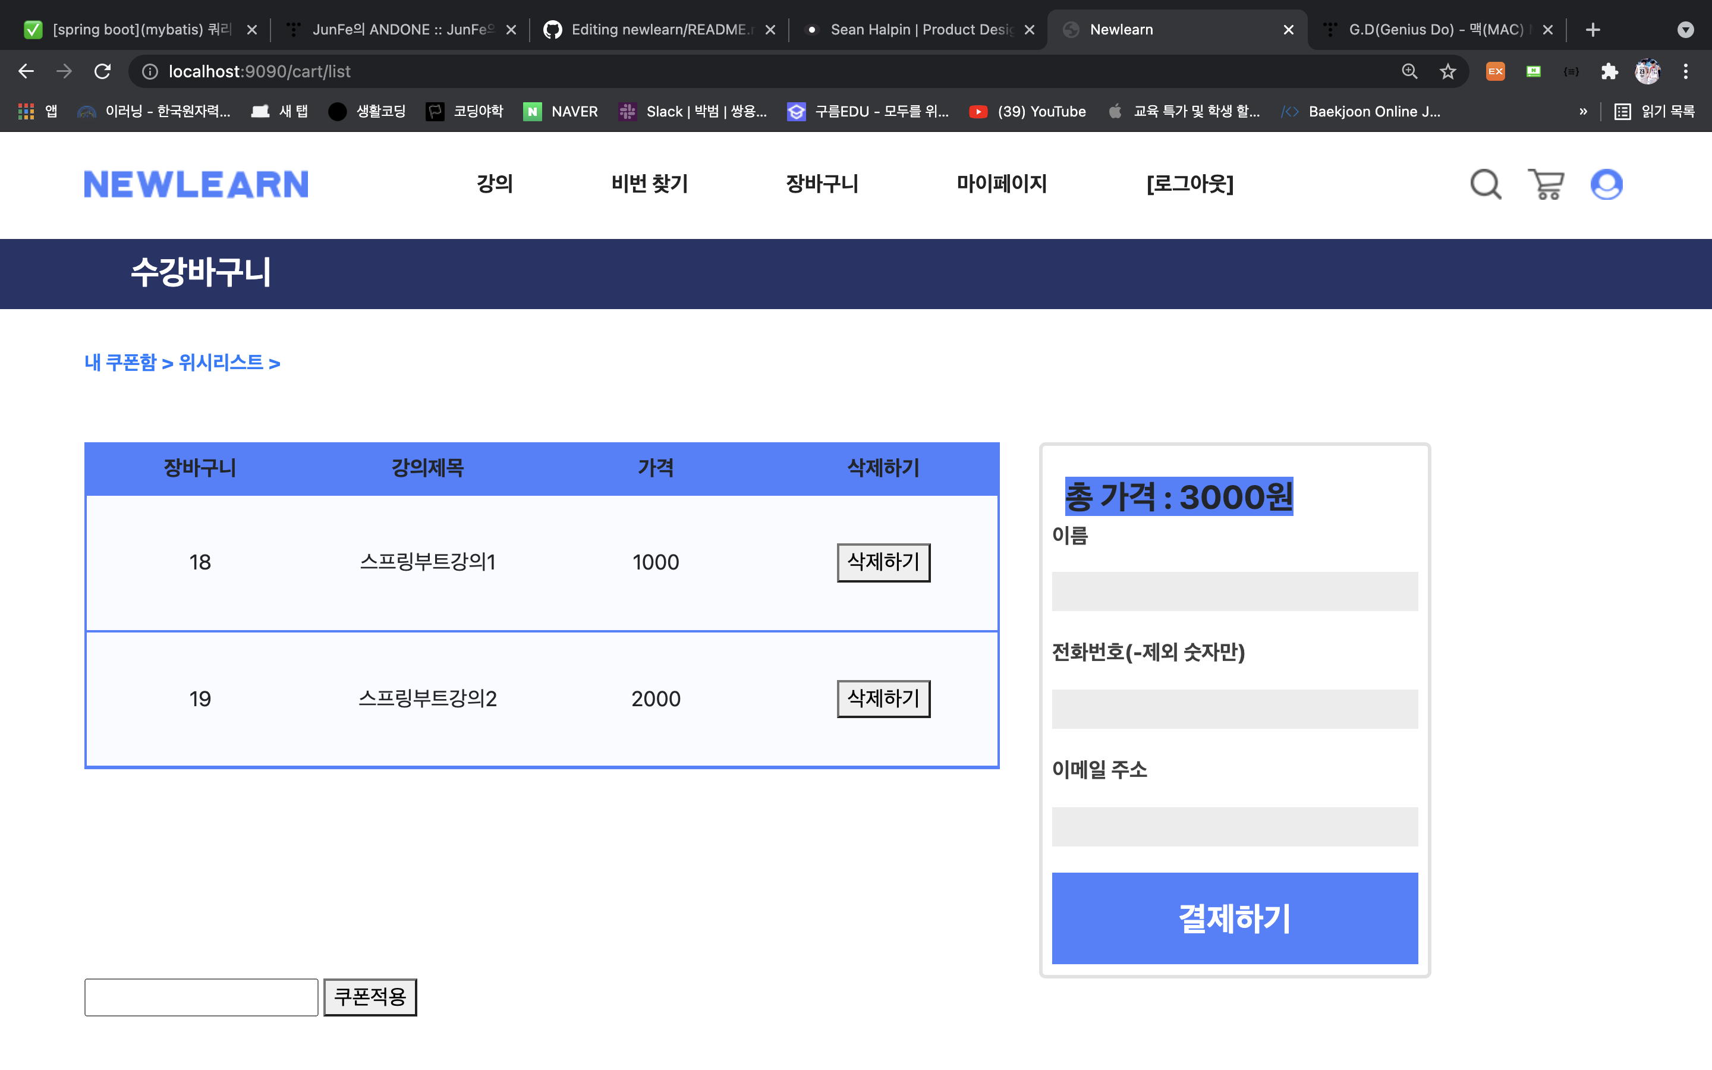Open the Chrome three-dot menu
The height and width of the screenshot is (1070, 1712).
point(1686,71)
